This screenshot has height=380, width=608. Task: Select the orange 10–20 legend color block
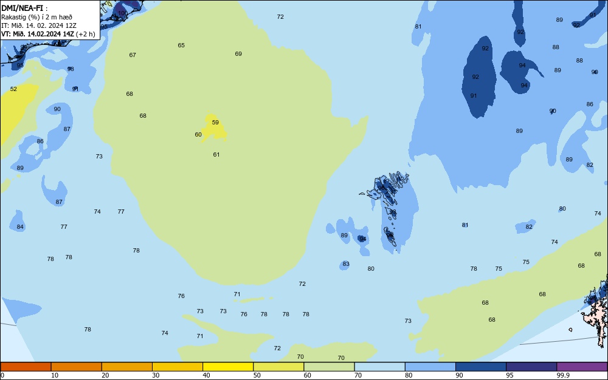pyautogui.click(x=77, y=367)
